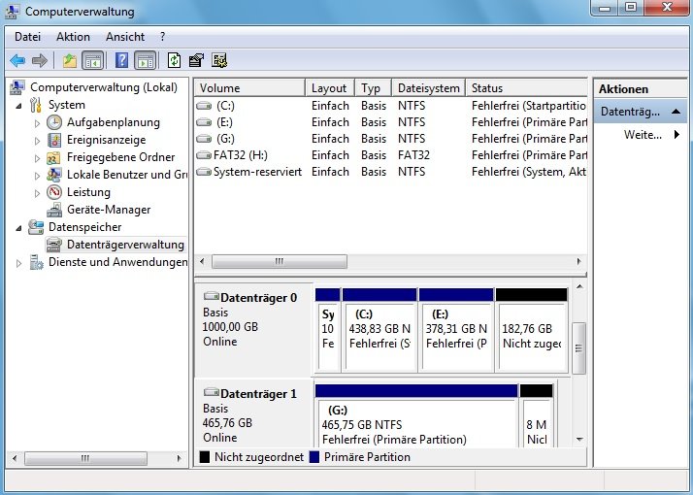Sort by Status column header

tap(527, 88)
